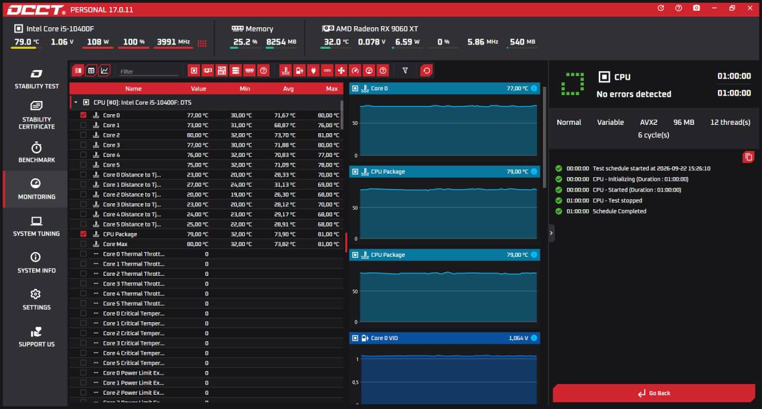The width and height of the screenshot is (762, 409).
Task: Toggle the GPU sensor source filter icon
Action: [208, 71]
